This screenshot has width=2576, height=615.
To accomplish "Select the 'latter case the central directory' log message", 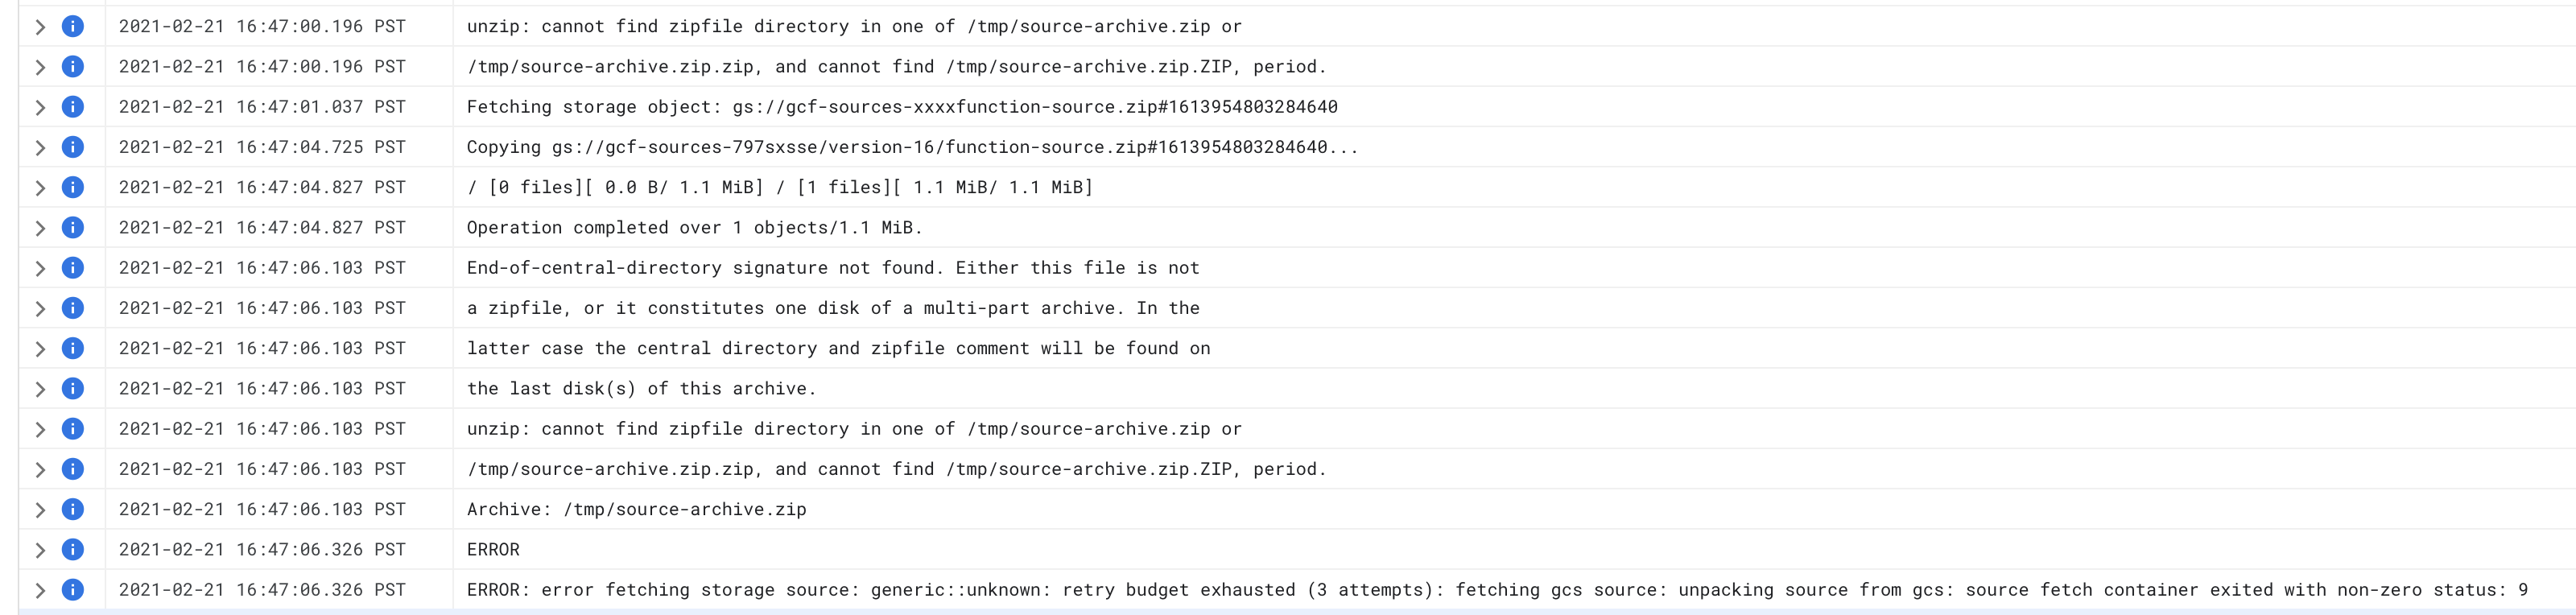I will coord(838,348).
